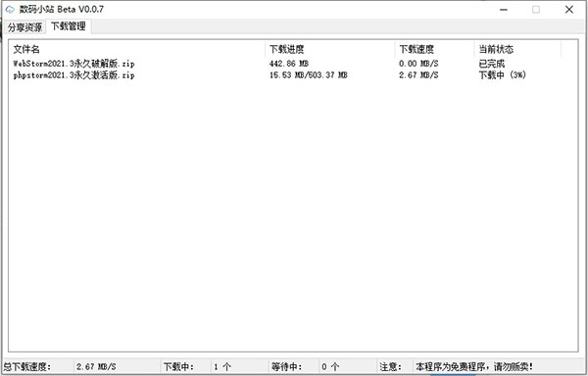Click the 0.00 MB/S speed cell
The width and height of the screenshot is (588, 376).
point(418,64)
